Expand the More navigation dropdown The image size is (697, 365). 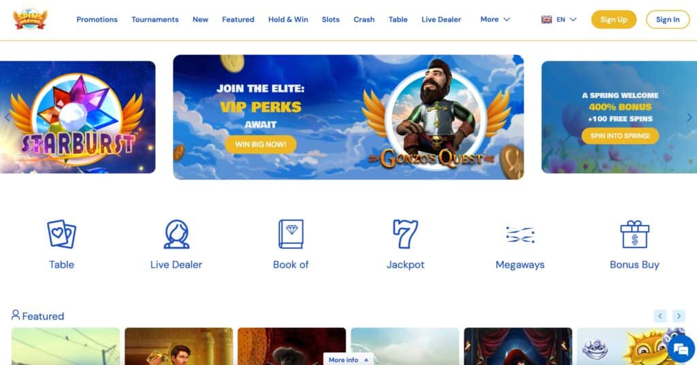pyautogui.click(x=496, y=19)
